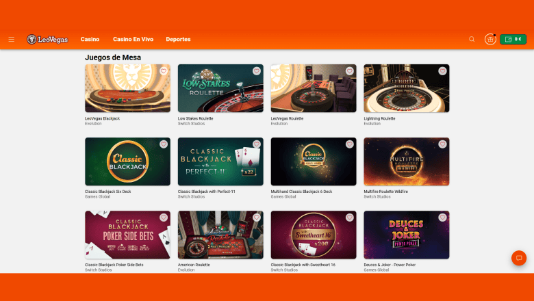
Task: Click the 'American Roulette' title text
Action: (194, 265)
